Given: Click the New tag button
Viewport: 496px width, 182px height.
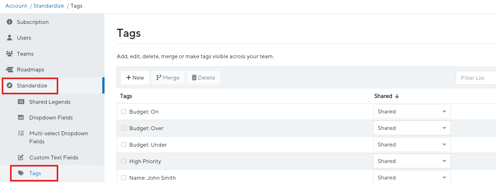Looking at the screenshot, I should (135, 78).
